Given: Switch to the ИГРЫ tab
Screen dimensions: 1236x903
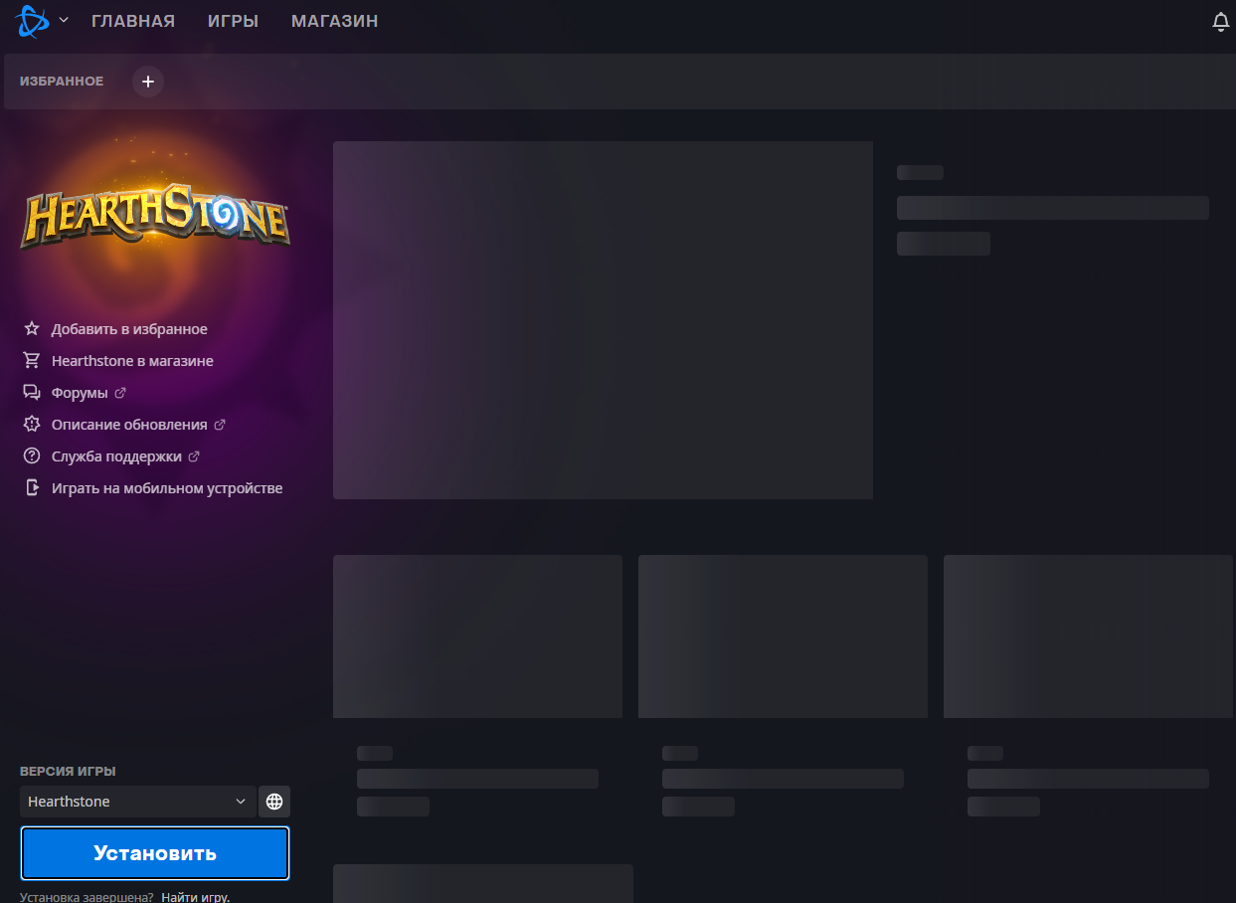Looking at the screenshot, I should point(234,21).
